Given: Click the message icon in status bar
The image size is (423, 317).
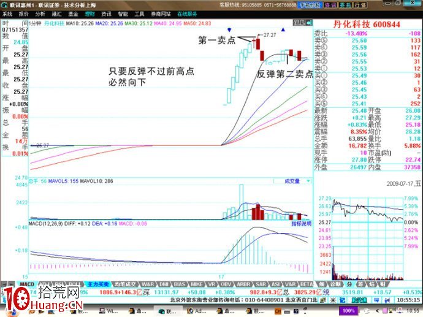Looking at the screenshot, I should click(x=376, y=300).
